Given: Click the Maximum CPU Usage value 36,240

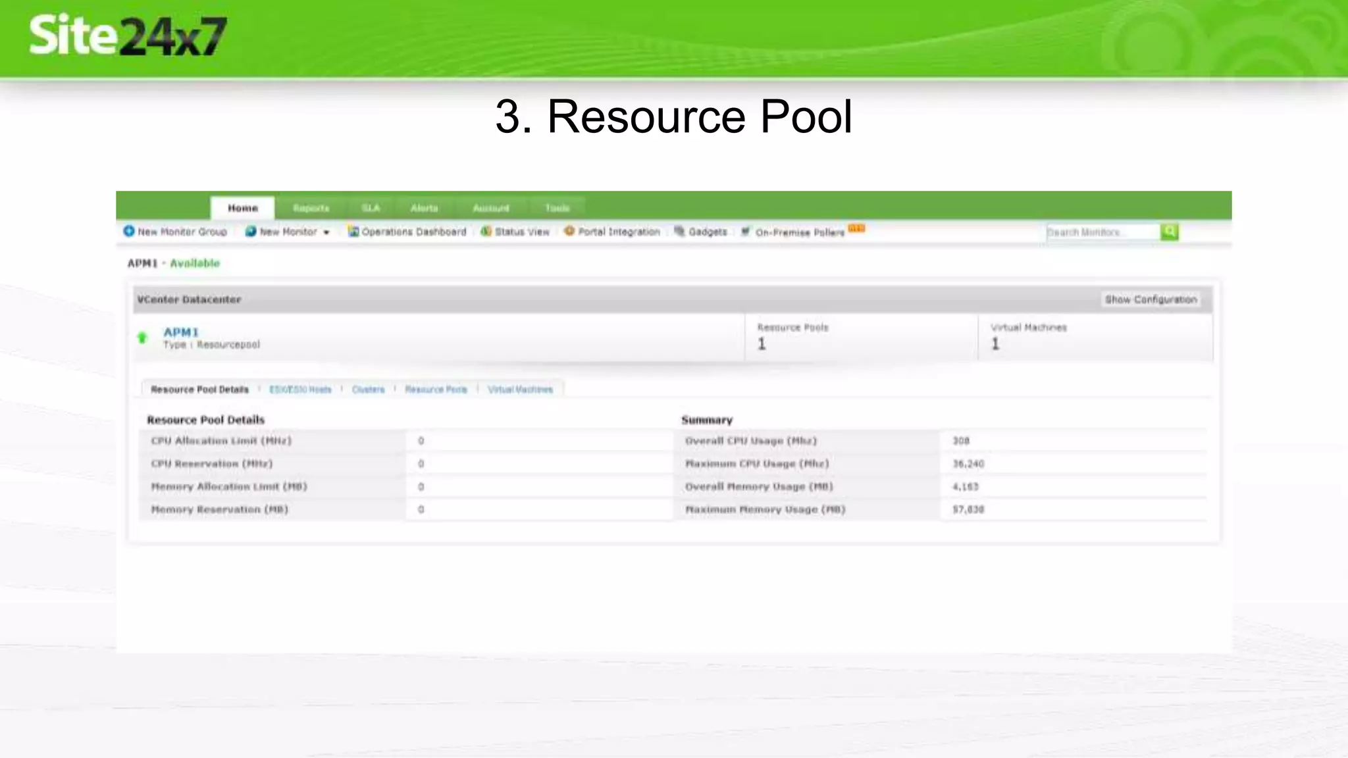Looking at the screenshot, I should (968, 464).
